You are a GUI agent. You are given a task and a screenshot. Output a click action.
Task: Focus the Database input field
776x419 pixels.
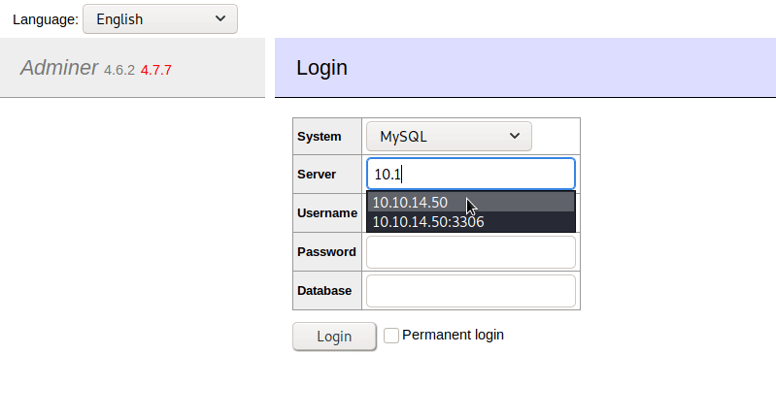(470, 291)
